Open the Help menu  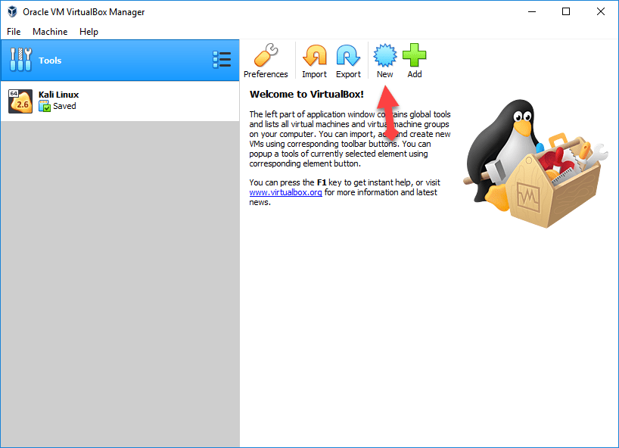(x=89, y=32)
